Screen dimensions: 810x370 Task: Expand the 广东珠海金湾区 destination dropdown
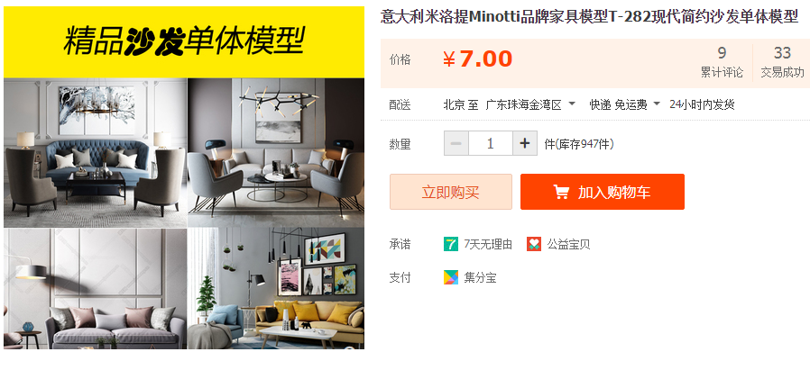530,104
